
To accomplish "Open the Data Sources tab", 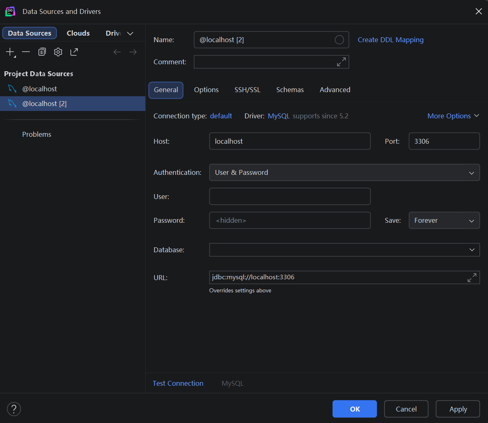I will (29, 33).
